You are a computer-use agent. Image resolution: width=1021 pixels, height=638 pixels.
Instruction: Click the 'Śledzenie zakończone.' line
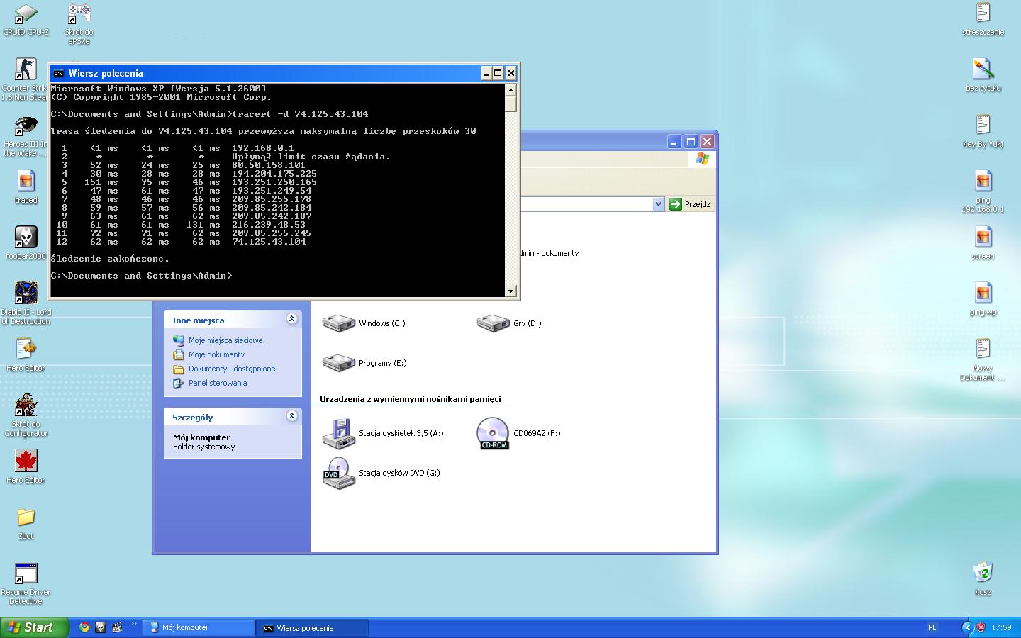tap(110, 259)
